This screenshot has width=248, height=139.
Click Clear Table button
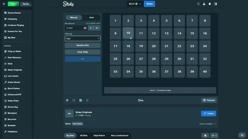pos(83,52)
